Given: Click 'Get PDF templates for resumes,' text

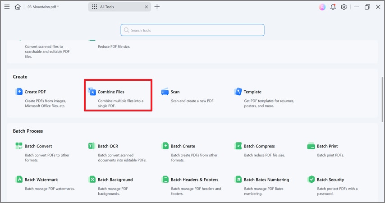Looking at the screenshot, I should [x=269, y=101].
